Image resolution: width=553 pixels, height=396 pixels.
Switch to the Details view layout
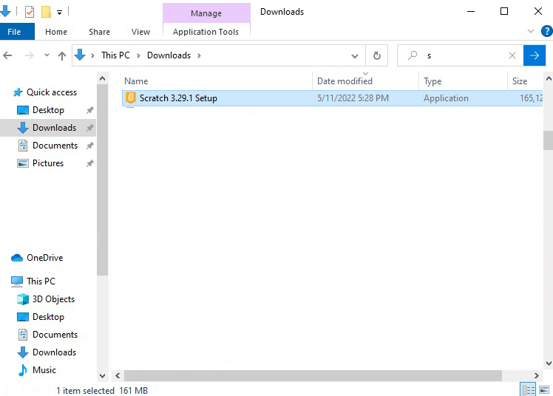click(x=529, y=389)
